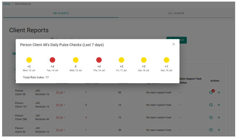Open 17 / 6 risk link for Client 288
The height and width of the screenshot is (138, 237).
click(59, 117)
